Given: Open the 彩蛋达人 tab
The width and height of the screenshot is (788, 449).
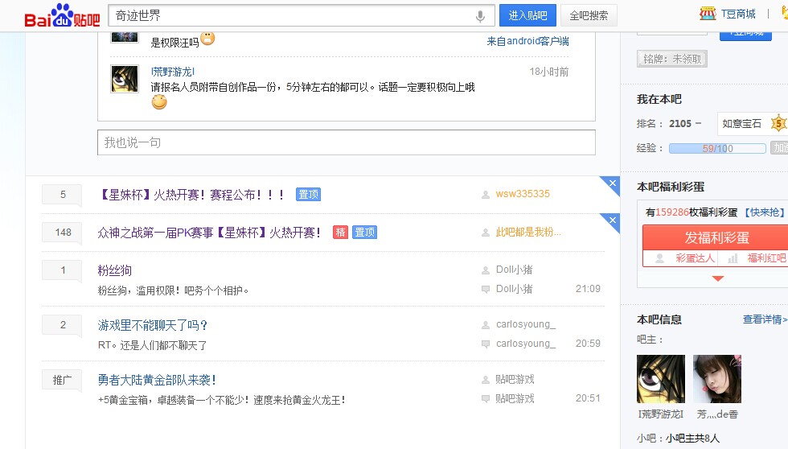Looking at the screenshot, I should coord(695,258).
